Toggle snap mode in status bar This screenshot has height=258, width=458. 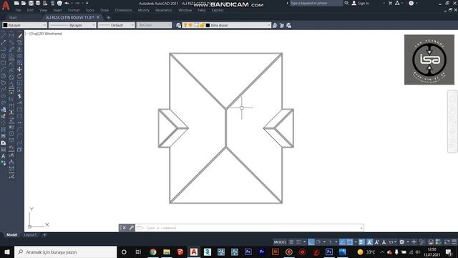(298, 242)
